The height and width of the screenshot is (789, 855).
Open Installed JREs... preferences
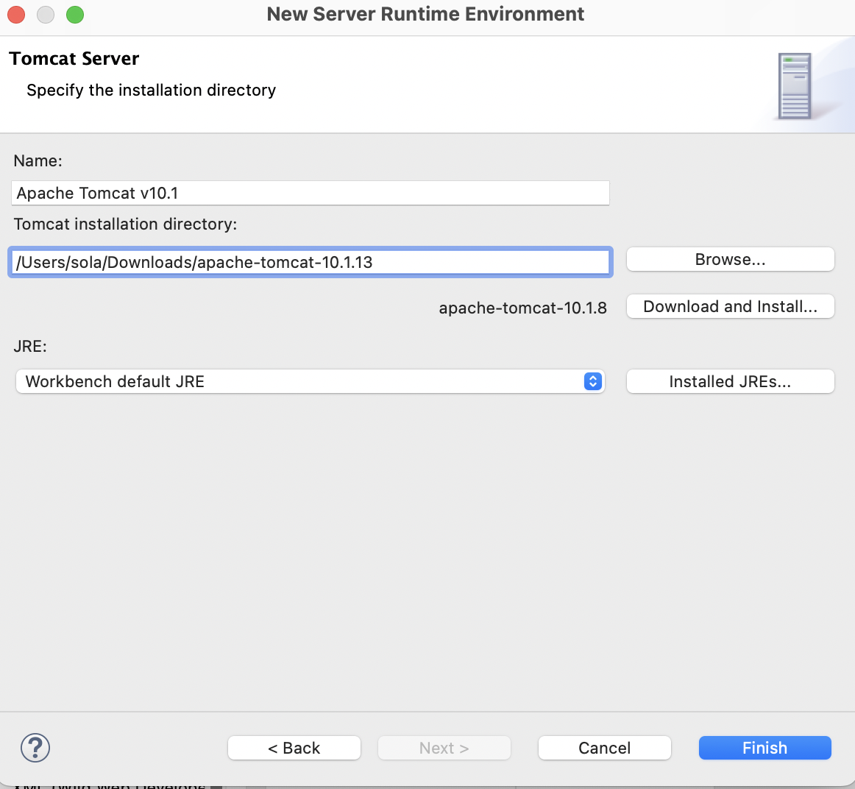tap(730, 381)
